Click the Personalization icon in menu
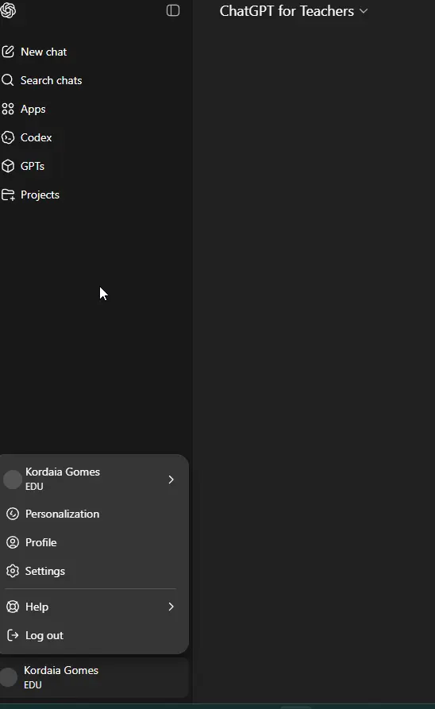 pos(13,514)
